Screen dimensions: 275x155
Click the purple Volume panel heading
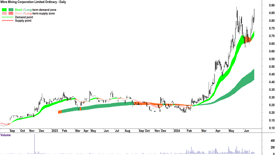click(x=5, y=135)
